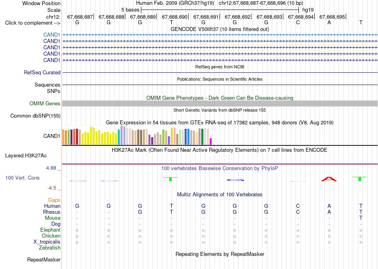Click OMIM Gene Phenotypes track title
The image size is (378, 269).
[x=220, y=98]
